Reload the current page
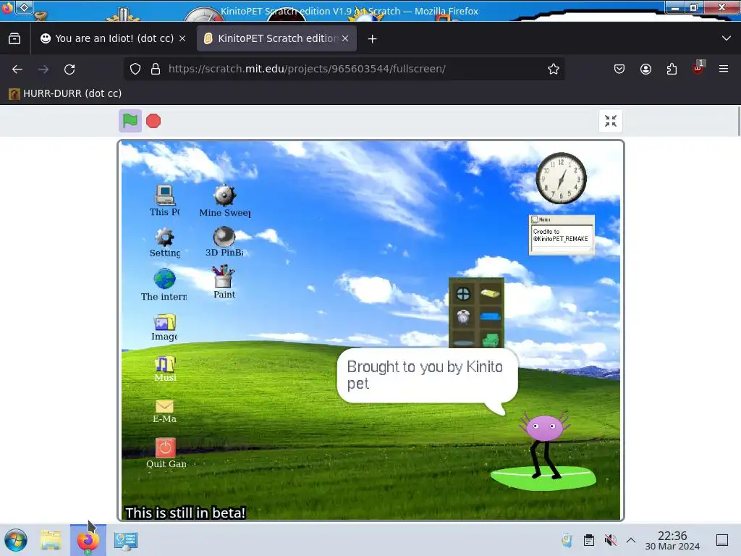The height and width of the screenshot is (556, 741). 69,69
